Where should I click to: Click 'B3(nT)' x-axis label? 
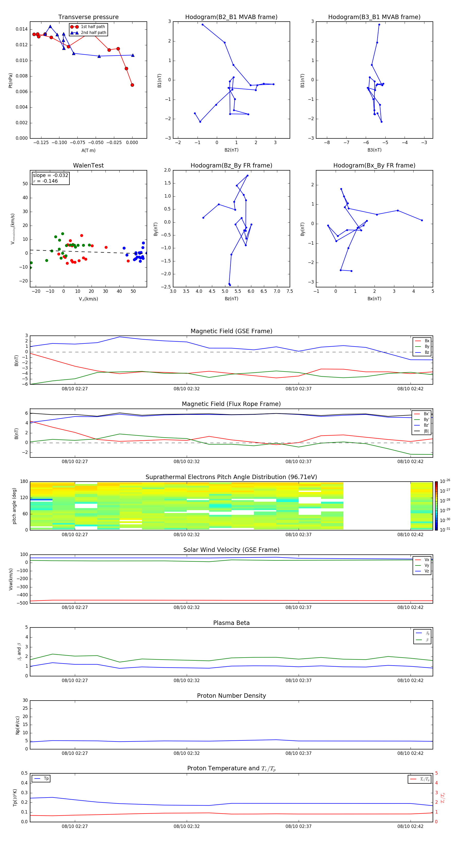tap(374, 150)
